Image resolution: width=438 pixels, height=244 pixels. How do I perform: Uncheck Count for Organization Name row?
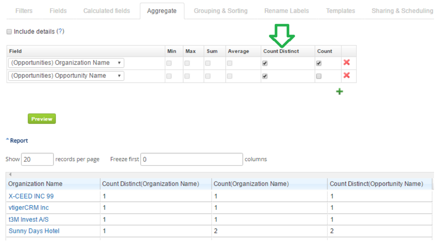319,63
